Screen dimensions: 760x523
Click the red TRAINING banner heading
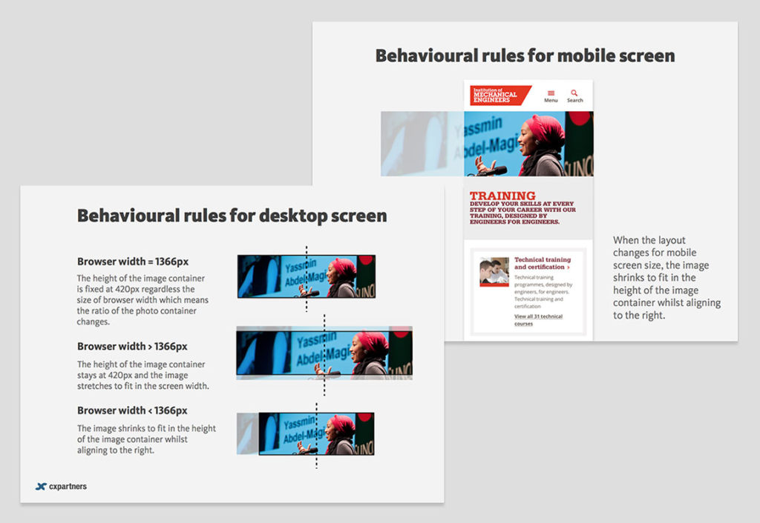(503, 195)
